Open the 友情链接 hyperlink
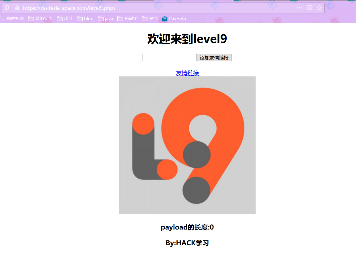Screen dimensions: 356x255 point(187,73)
